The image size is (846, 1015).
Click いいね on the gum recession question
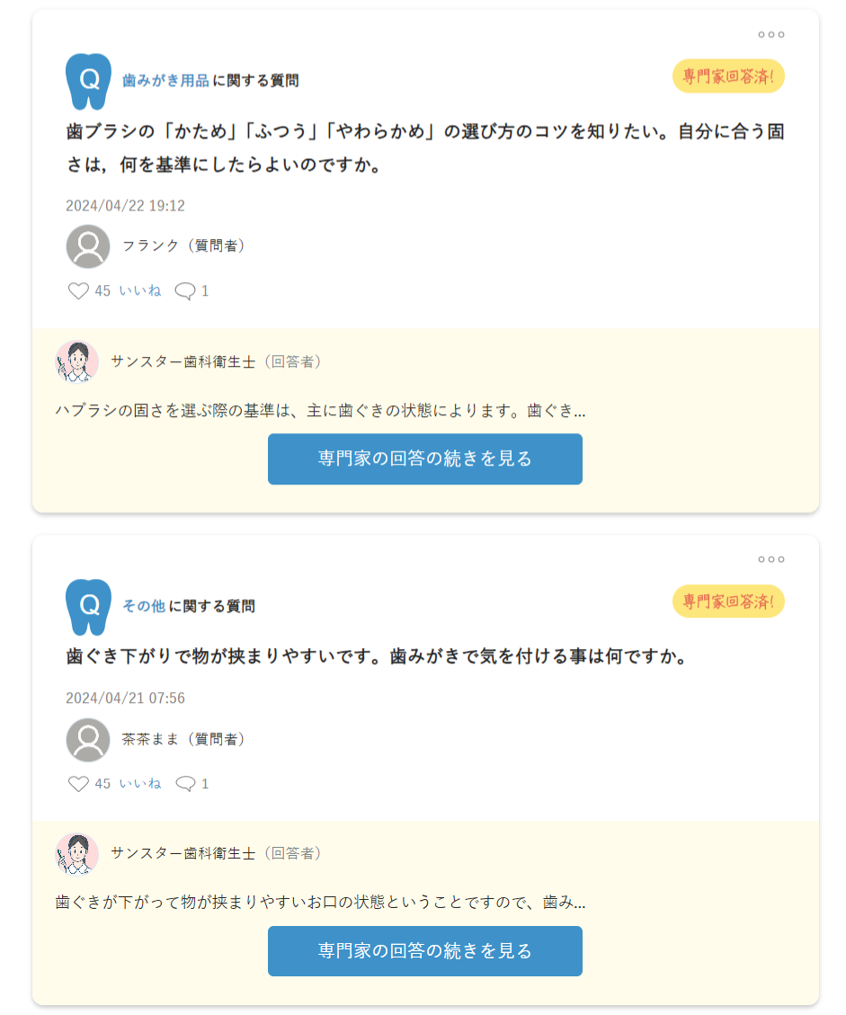coord(140,783)
